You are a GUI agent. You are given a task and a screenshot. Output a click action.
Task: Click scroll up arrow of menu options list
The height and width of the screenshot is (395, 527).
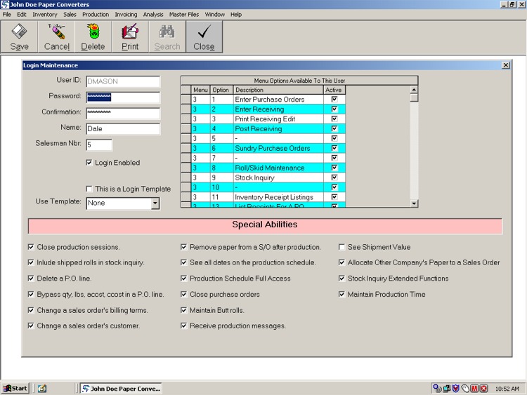point(414,90)
